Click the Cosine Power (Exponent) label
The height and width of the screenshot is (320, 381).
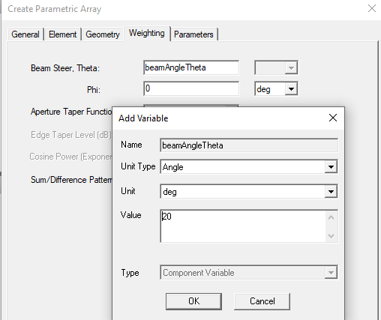click(x=71, y=157)
